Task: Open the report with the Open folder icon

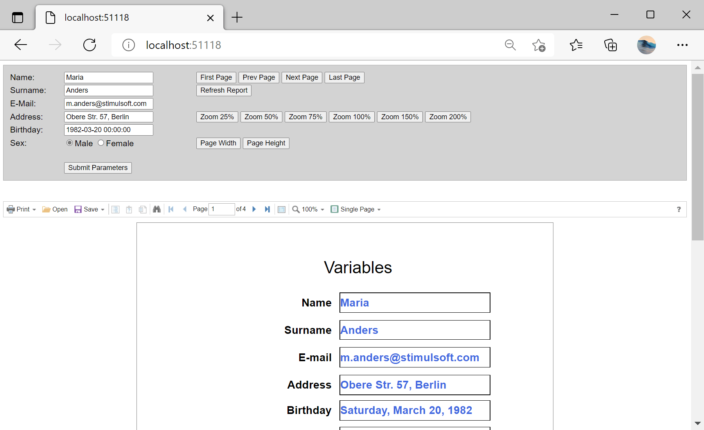Action: (47, 209)
